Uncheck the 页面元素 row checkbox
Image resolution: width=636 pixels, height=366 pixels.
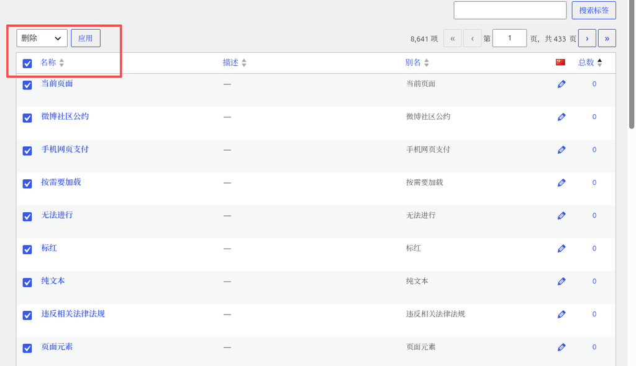[x=27, y=348]
